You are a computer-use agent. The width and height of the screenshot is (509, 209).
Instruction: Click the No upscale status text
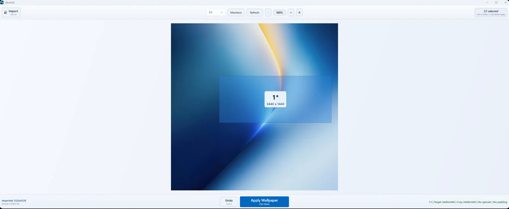click(485, 202)
